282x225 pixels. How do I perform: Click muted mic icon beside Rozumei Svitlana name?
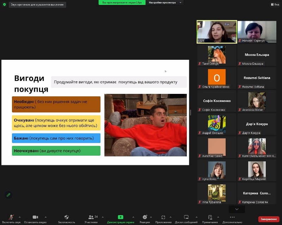pyautogui.click(x=240, y=87)
